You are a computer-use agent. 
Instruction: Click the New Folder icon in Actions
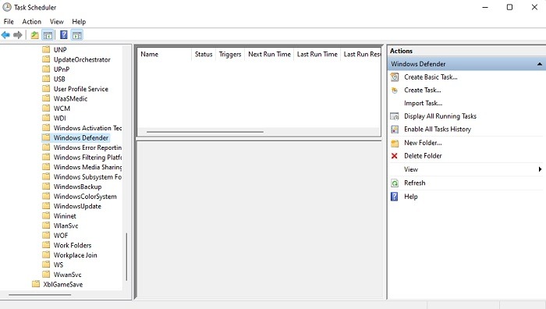395,143
